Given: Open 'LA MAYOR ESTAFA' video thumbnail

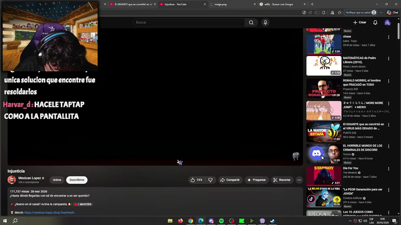Looking at the screenshot, I should pyautogui.click(x=324, y=132).
